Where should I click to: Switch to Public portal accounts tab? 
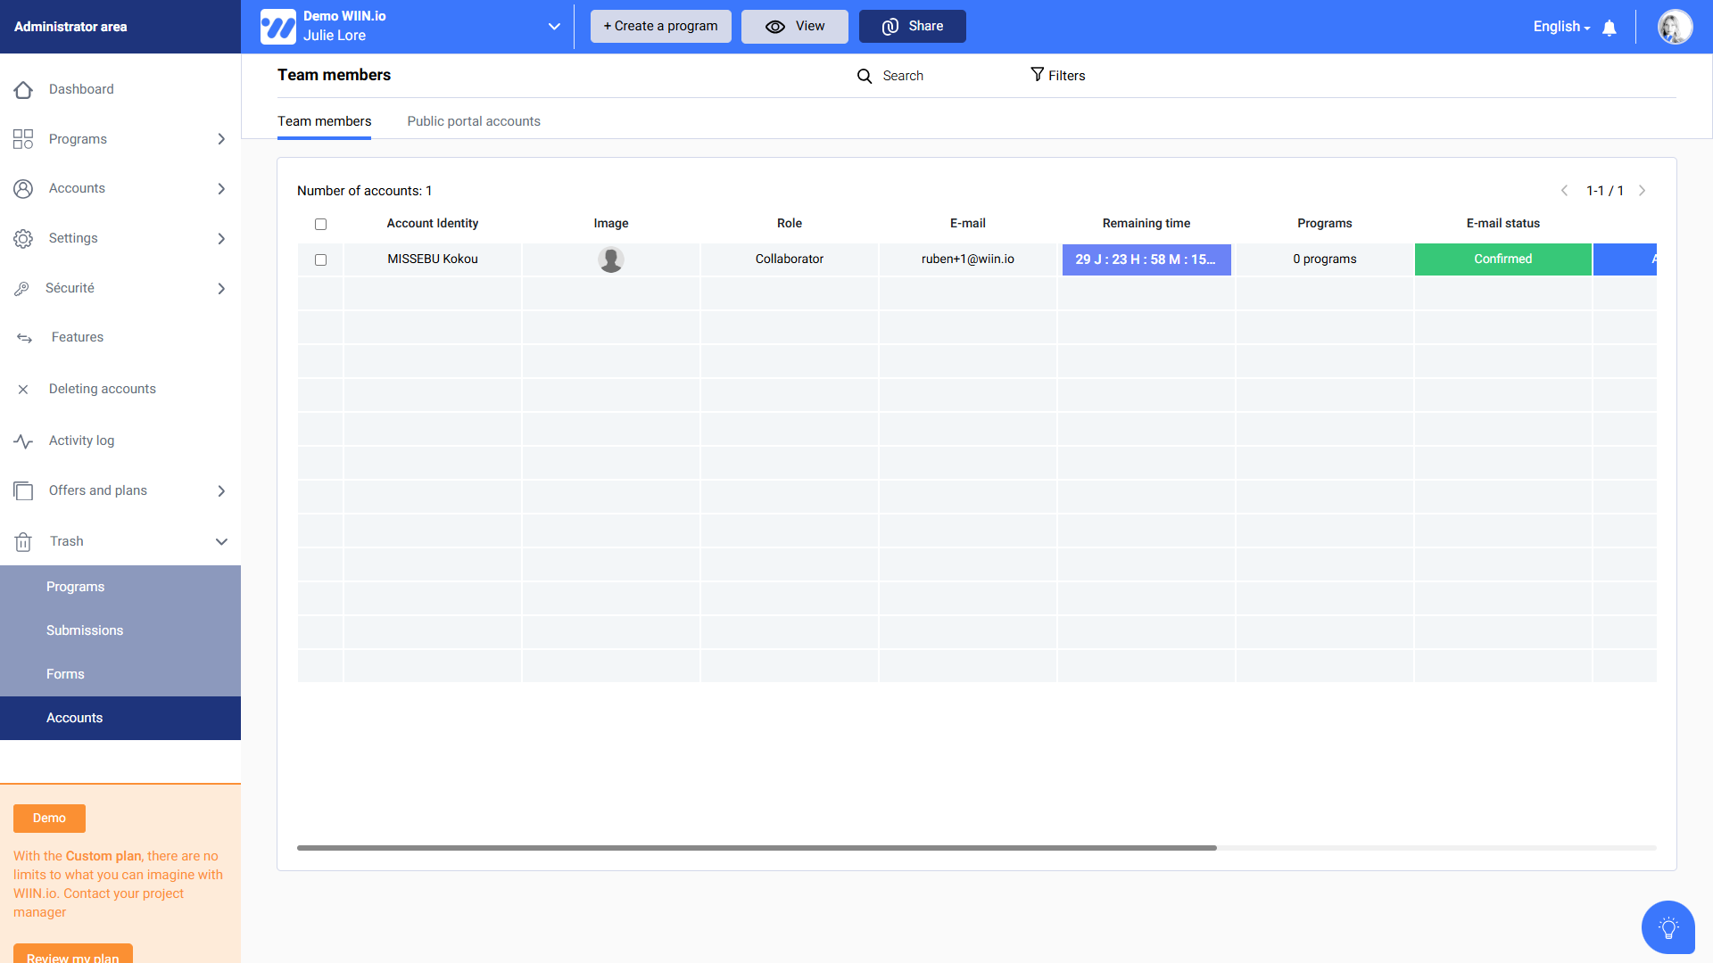pyautogui.click(x=473, y=121)
